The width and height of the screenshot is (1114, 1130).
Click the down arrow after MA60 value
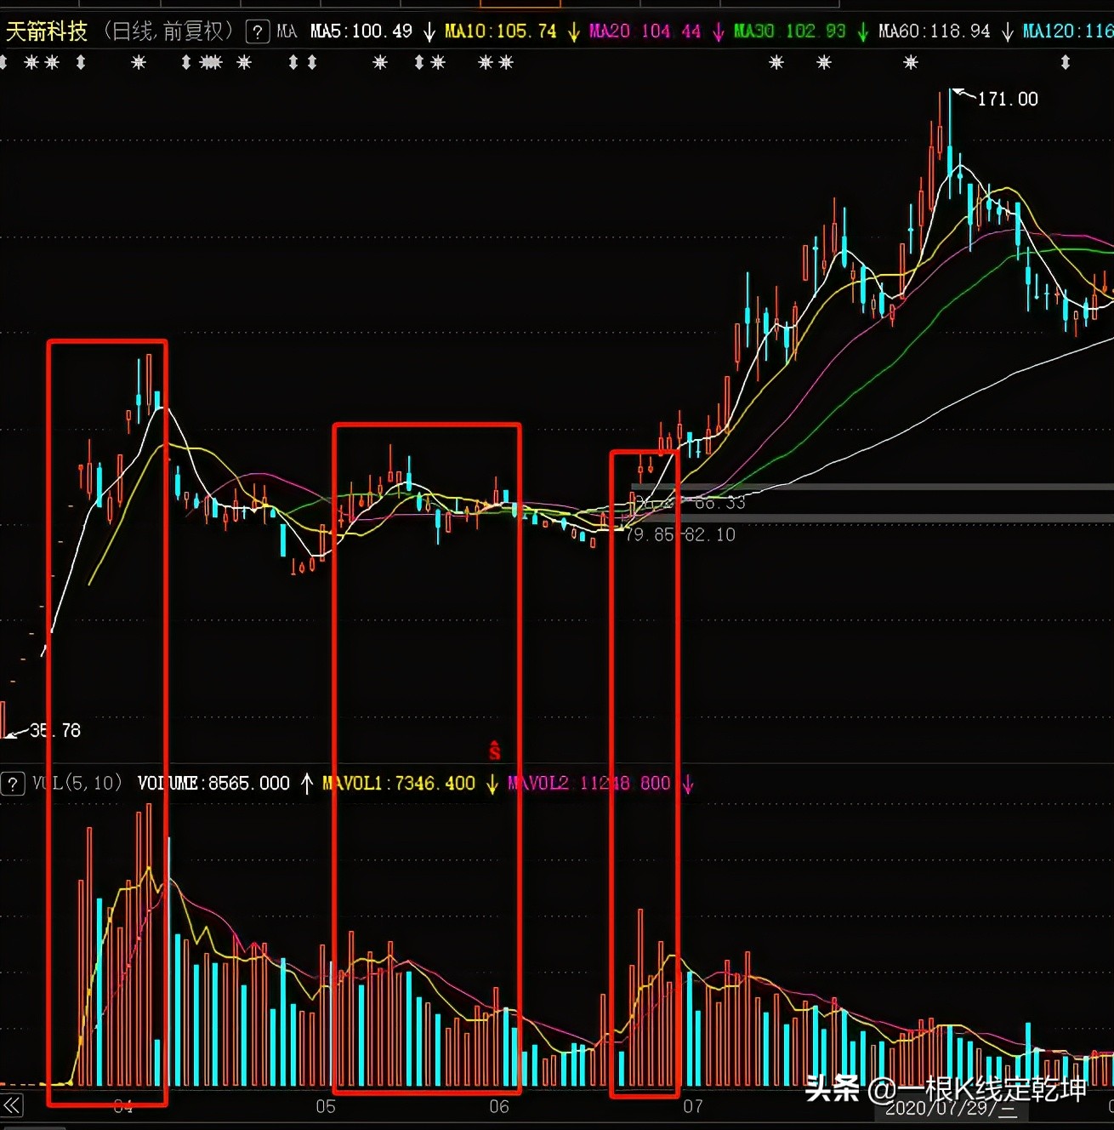tap(1008, 32)
